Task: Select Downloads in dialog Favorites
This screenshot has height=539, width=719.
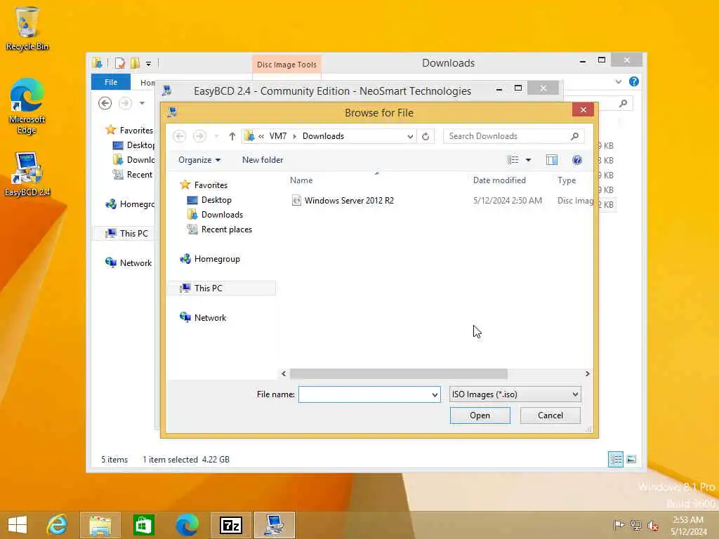Action: pos(222,215)
